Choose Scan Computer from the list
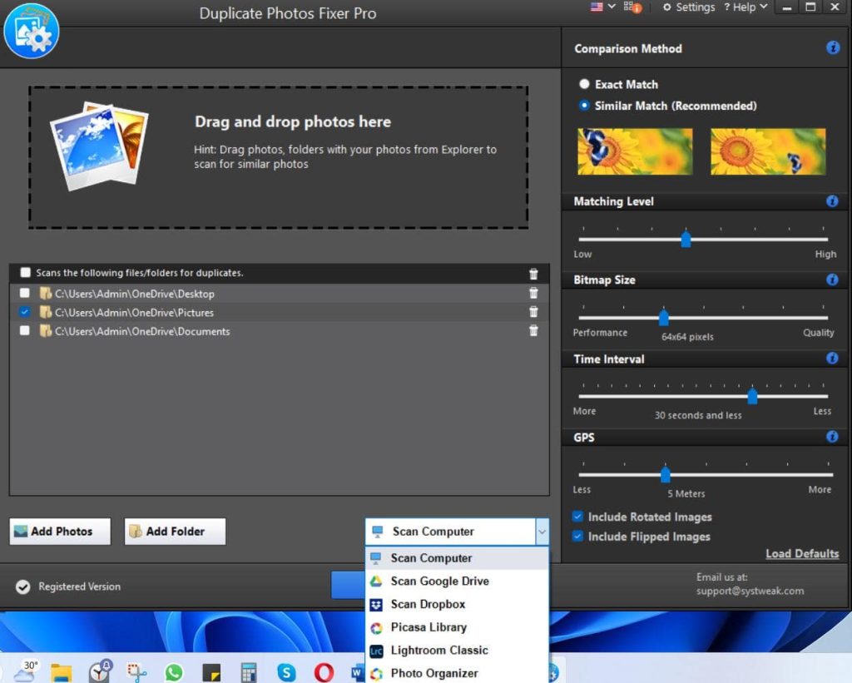The image size is (852, 683). (457, 558)
